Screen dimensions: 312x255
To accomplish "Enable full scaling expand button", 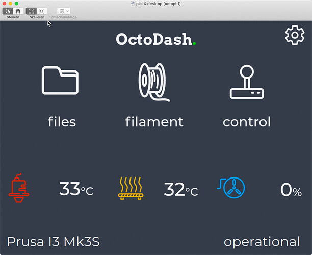I will pyautogui.click(x=31, y=11).
